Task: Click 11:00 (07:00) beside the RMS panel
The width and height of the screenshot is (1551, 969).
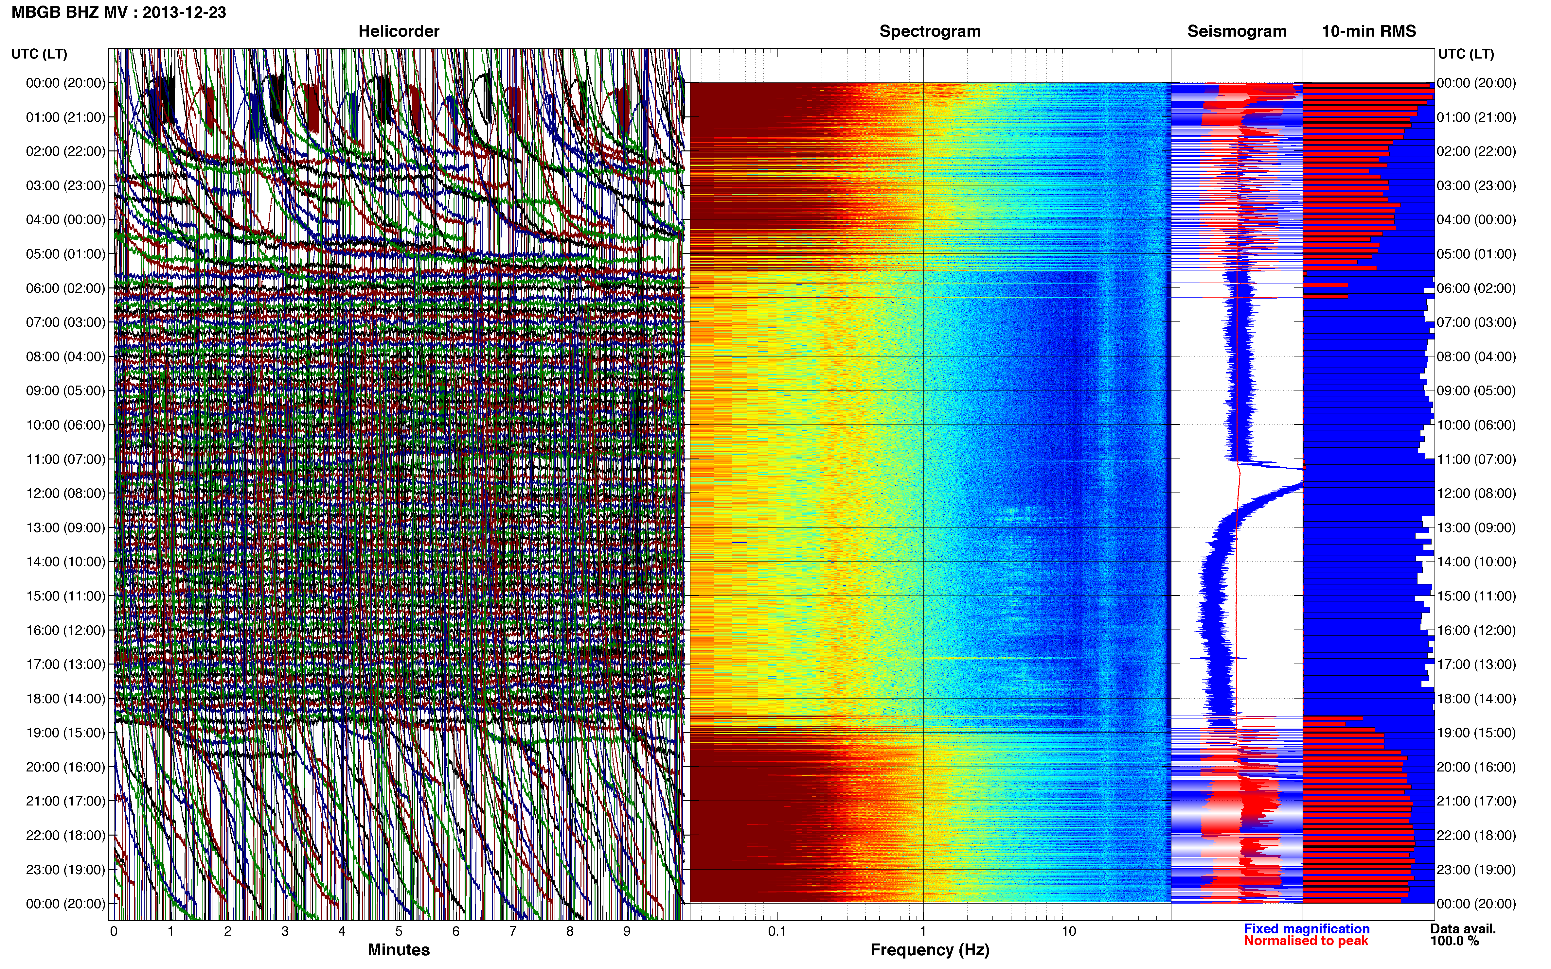Action: point(1477,459)
